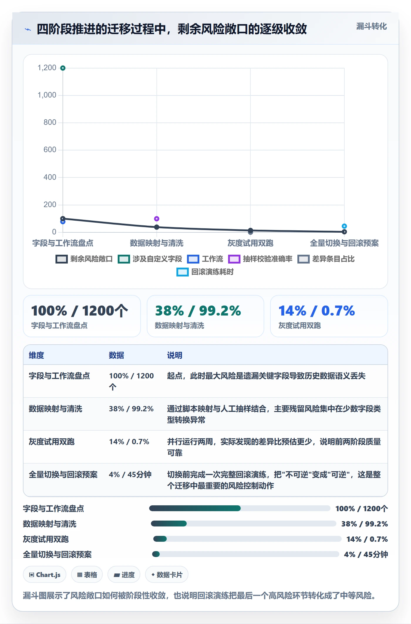Select the 数据卡片 tag chip
The height and width of the screenshot is (624, 411).
[167, 575]
